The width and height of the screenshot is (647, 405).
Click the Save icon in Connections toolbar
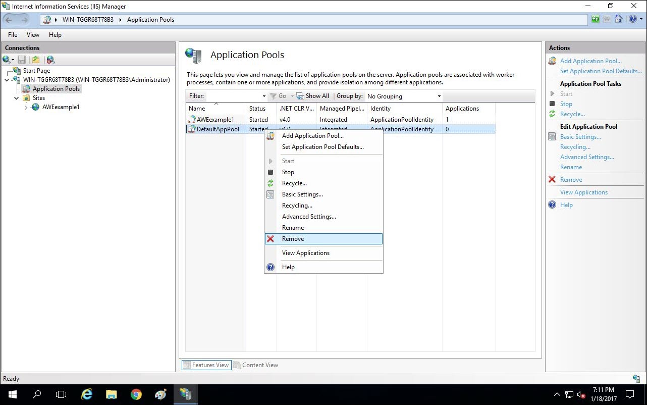coord(22,60)
